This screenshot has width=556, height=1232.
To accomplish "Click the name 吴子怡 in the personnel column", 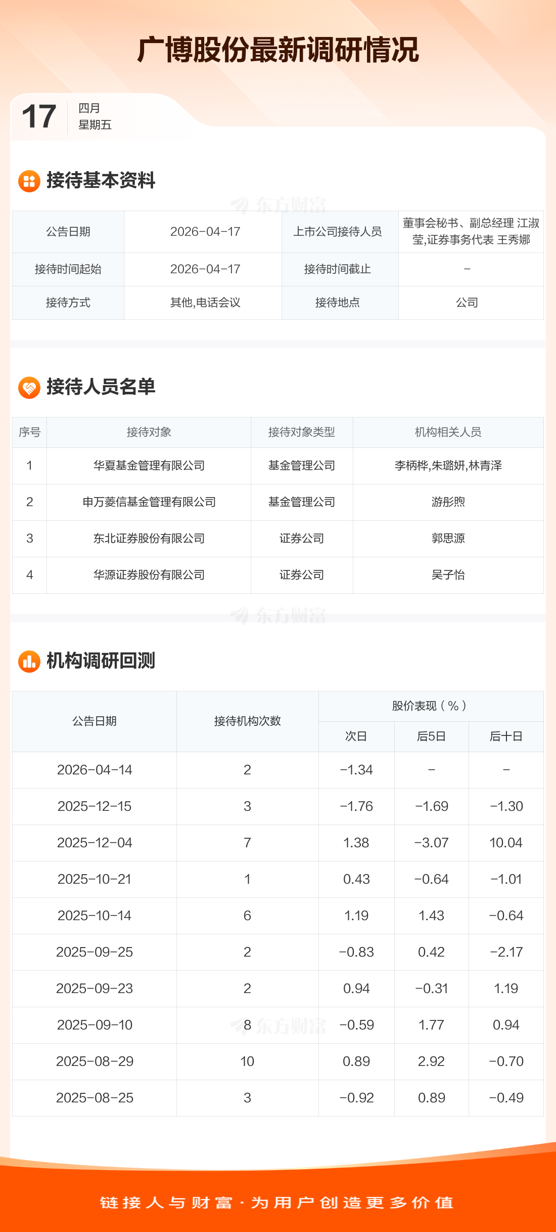I will (448, 575).
